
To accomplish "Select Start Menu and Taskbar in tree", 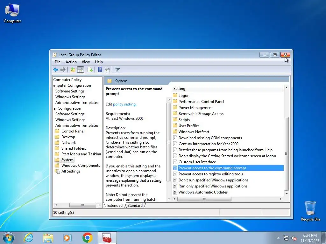I will (x=81, y=154).
